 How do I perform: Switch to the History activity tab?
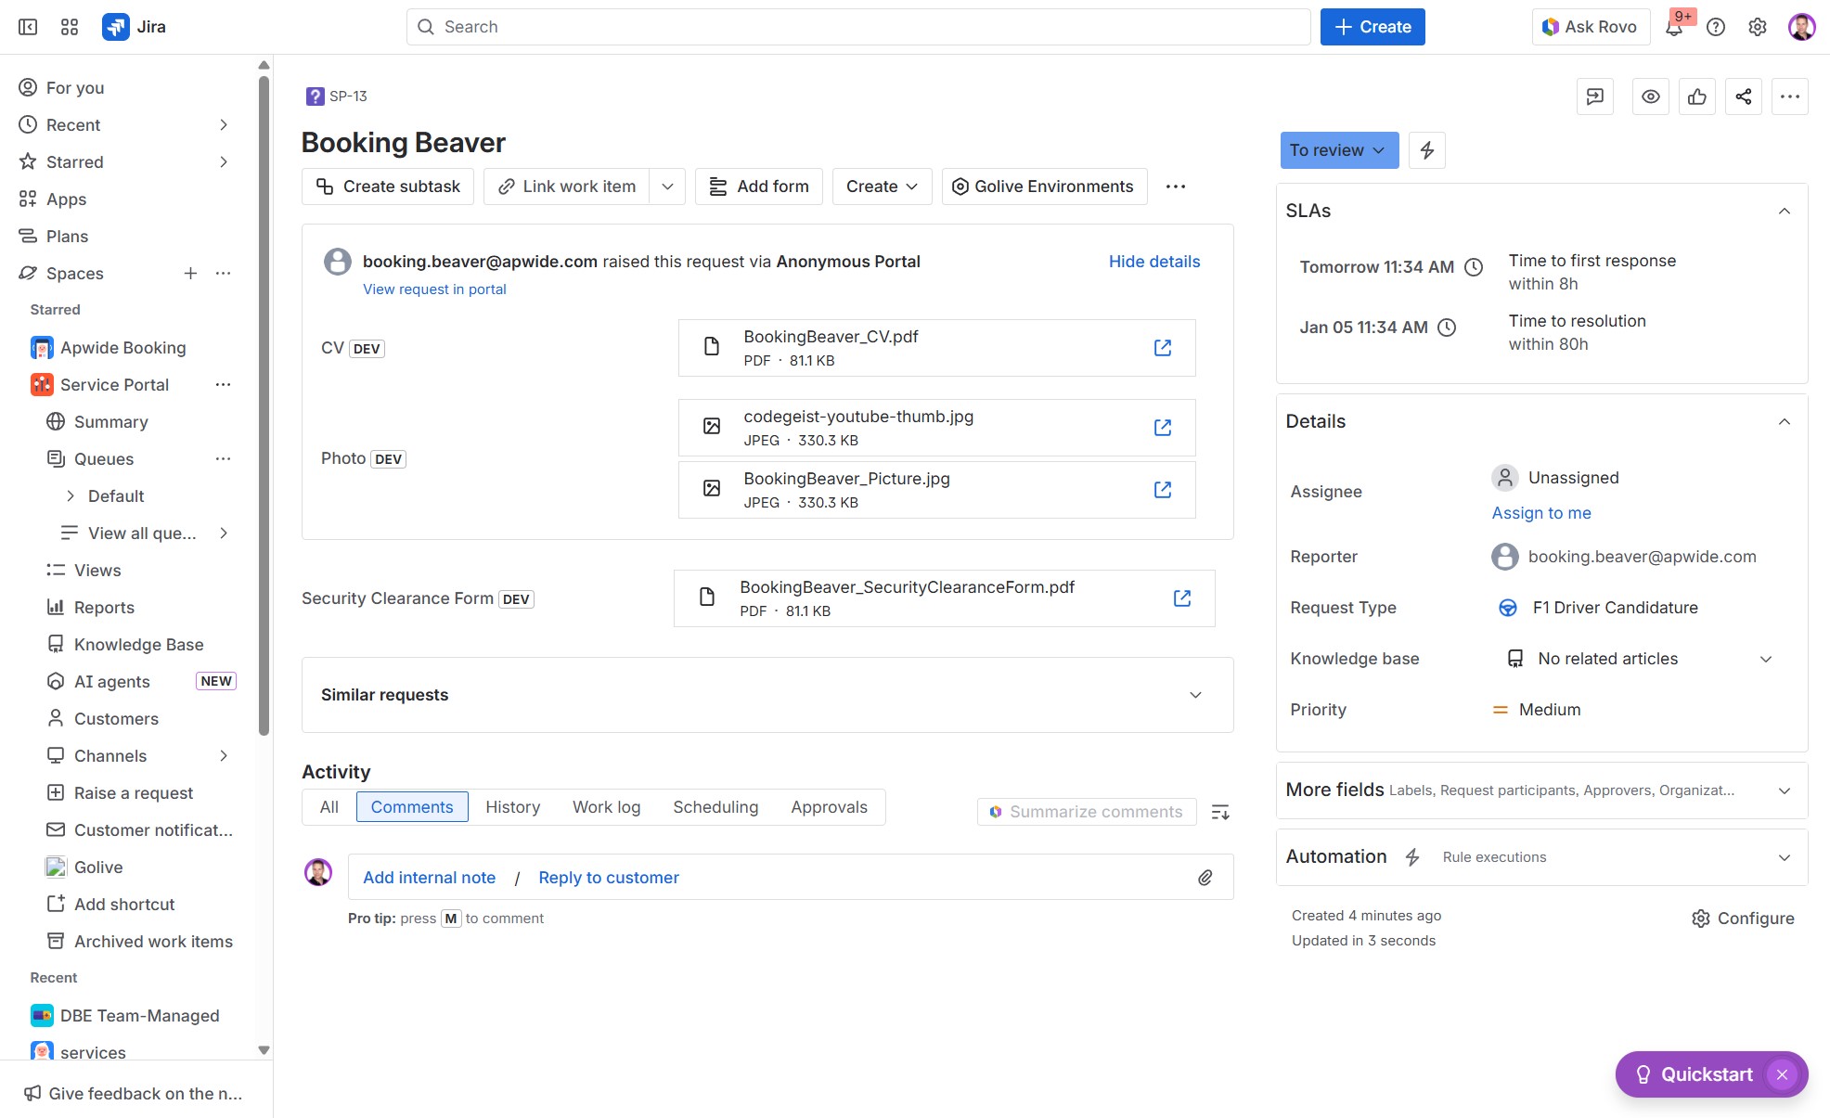[512, 807]
